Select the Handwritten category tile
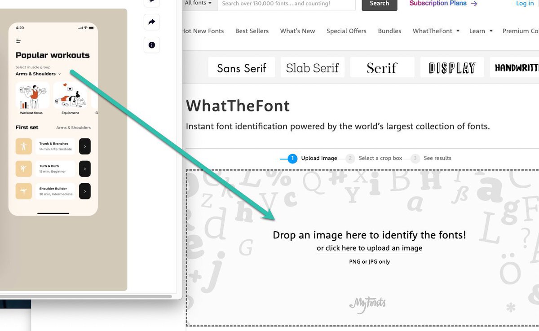The height and width of the screenshot is (331, 539). (x=515, y=67)
